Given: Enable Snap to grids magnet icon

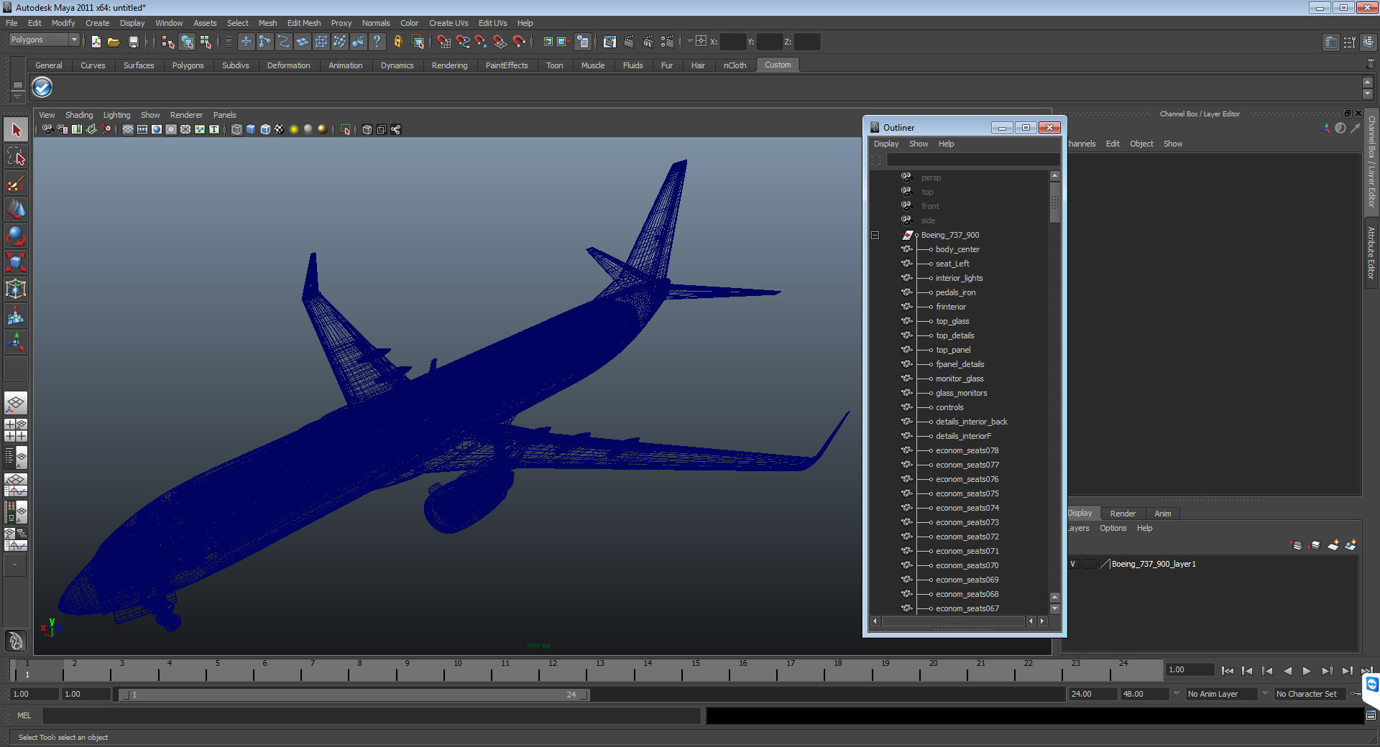Looking at the screenshot, I should (444, 42).
